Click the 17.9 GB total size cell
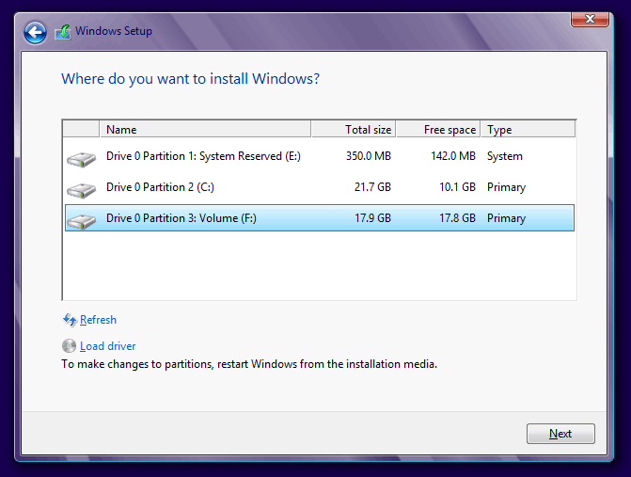631x477 pixels. 372,218
